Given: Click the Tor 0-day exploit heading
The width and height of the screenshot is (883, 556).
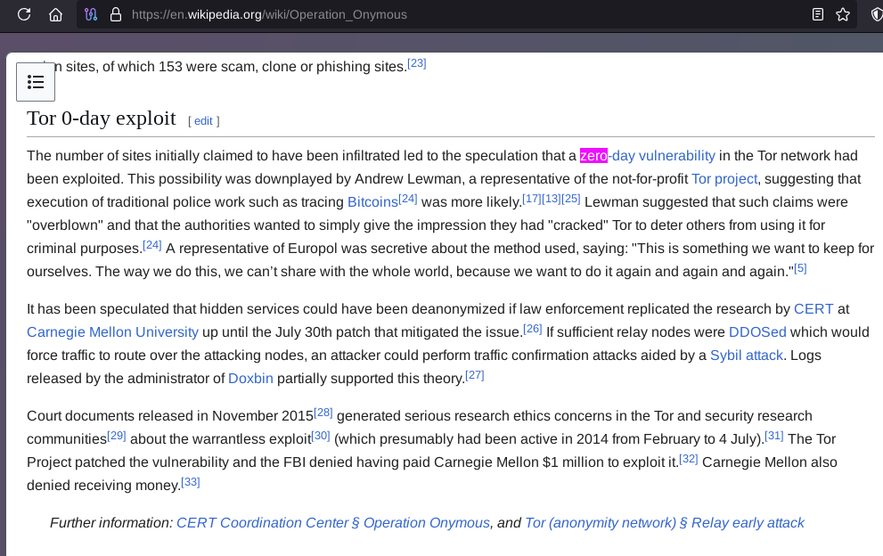Looking at the screenshot, I should pos(102,119).
